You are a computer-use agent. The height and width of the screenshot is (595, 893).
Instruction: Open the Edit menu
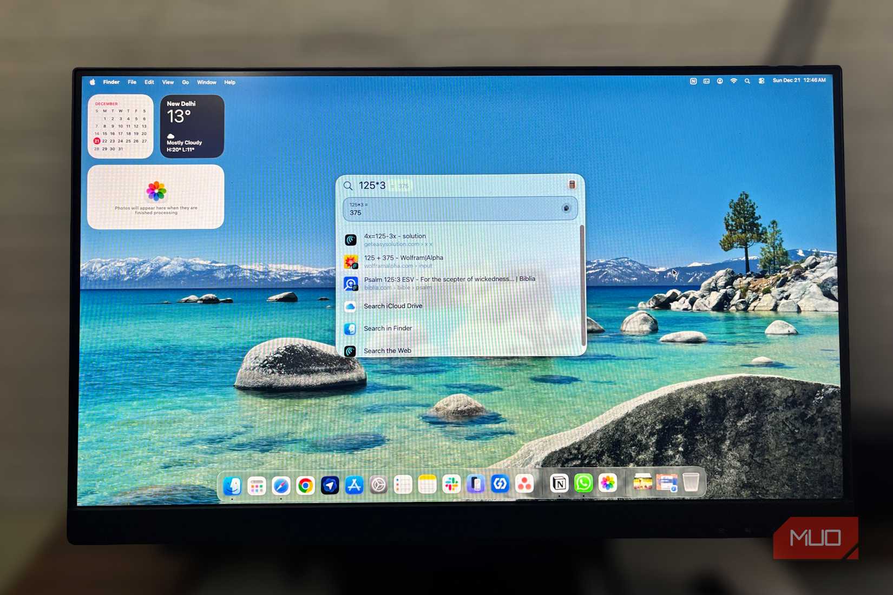[x=149, y=82]
